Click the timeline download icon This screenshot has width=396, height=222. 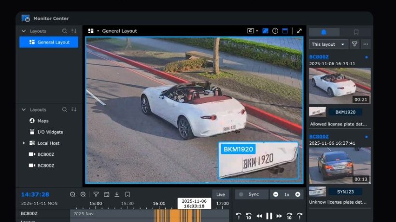click(117, 194)
